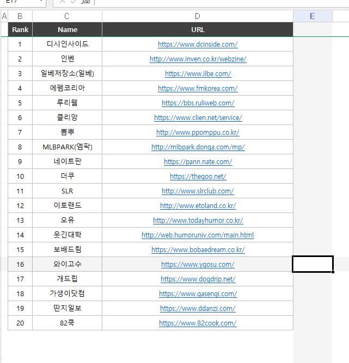
Task: Open the bbs.ruliweb.com link
Action: (x=198, y=103)
